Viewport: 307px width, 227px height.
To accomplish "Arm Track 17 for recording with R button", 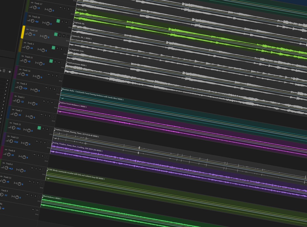I will [x=69, y=9].
